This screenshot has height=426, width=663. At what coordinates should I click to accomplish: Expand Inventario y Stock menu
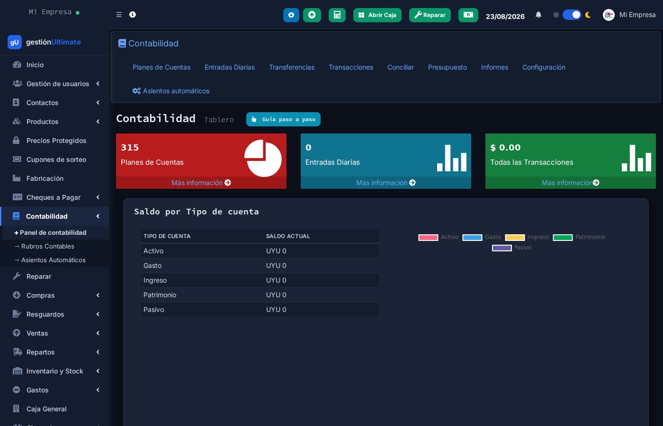54,371
